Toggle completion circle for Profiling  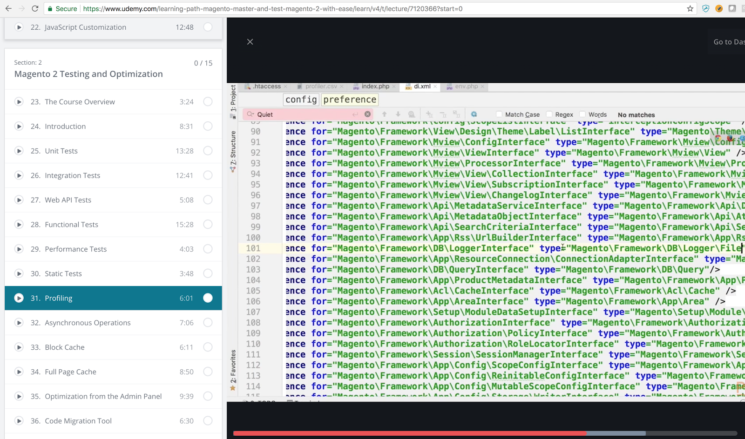pos(208,298)
